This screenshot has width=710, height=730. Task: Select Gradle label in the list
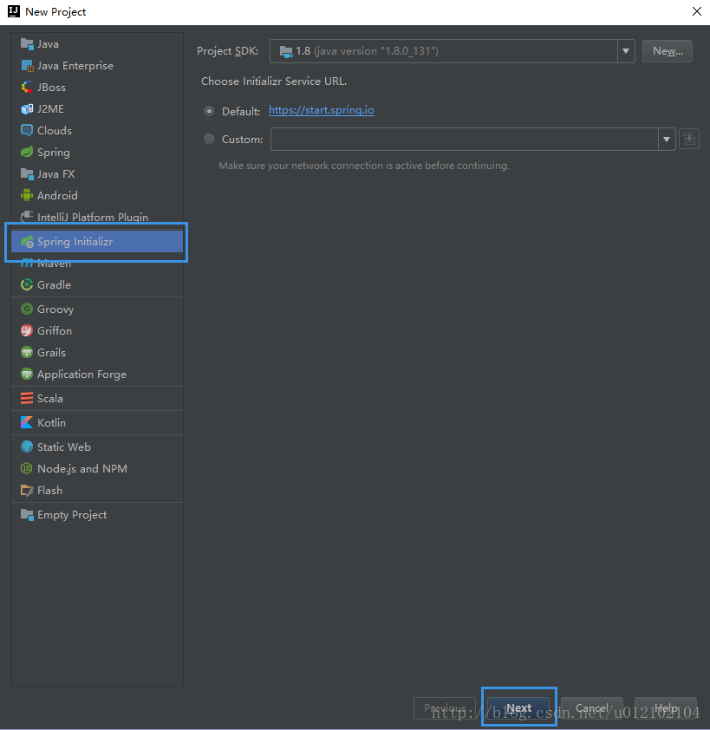(x=54, y=285)
